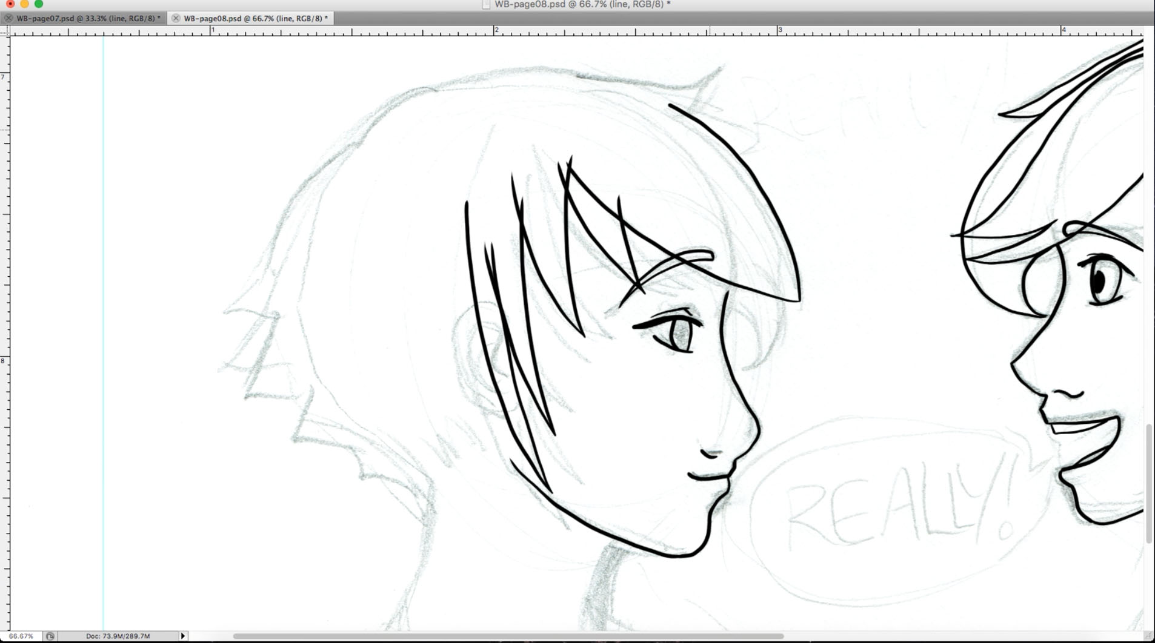Click the red close window button
Image resolution: width=1155 pixels, height=643 pixels.
coord(10,4)
